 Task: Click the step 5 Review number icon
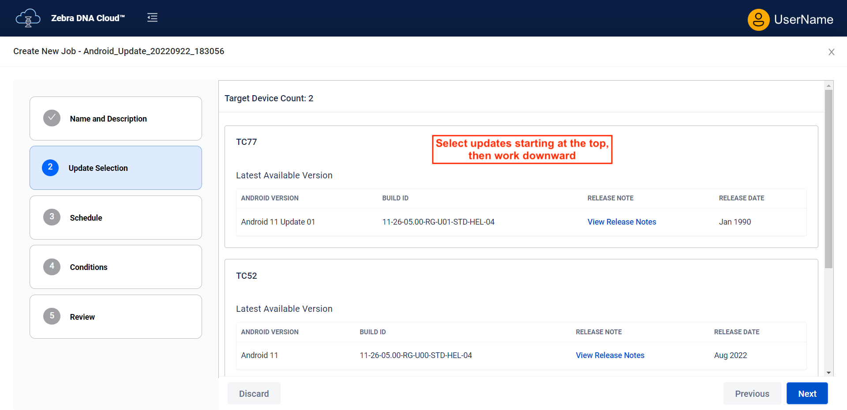tap(52, 316)
